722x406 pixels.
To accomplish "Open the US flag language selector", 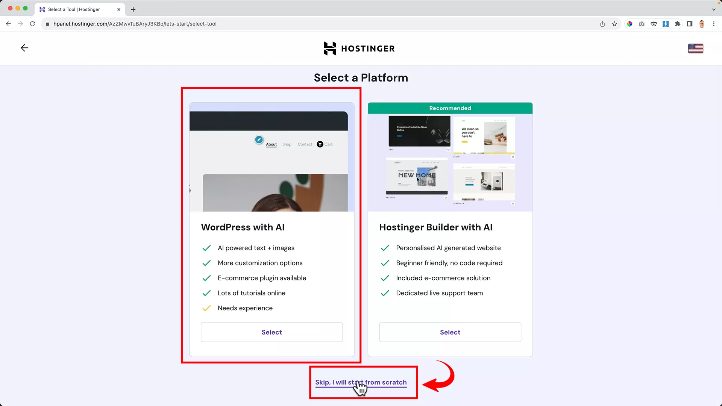I will coord(695,48).
